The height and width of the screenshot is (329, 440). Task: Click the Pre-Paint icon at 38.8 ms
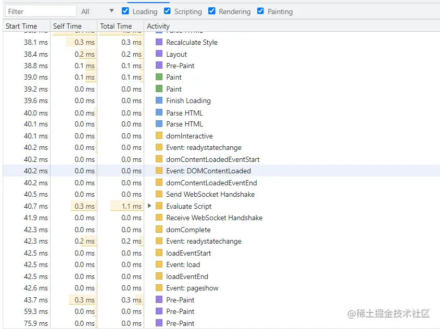pyautogui.click(x=159, y=66)
